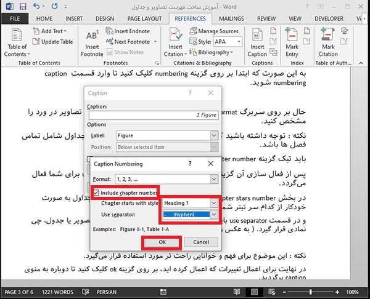The width and height of the screenshot is (370, 299).
Task: Save the document with the floppy disk icon
Action: (x=23, y=6)
